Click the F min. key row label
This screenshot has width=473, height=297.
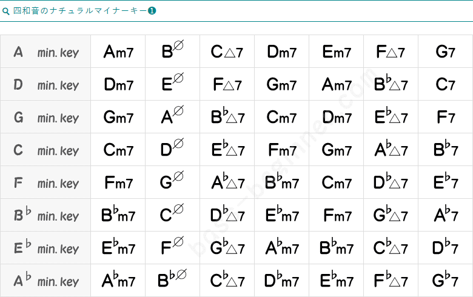(46, 183)
